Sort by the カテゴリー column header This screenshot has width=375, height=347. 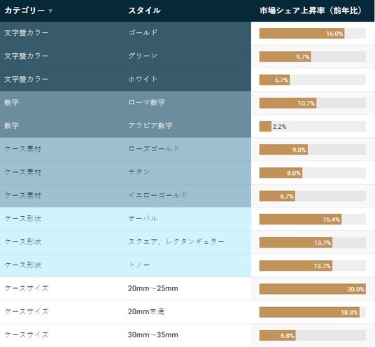25,10
